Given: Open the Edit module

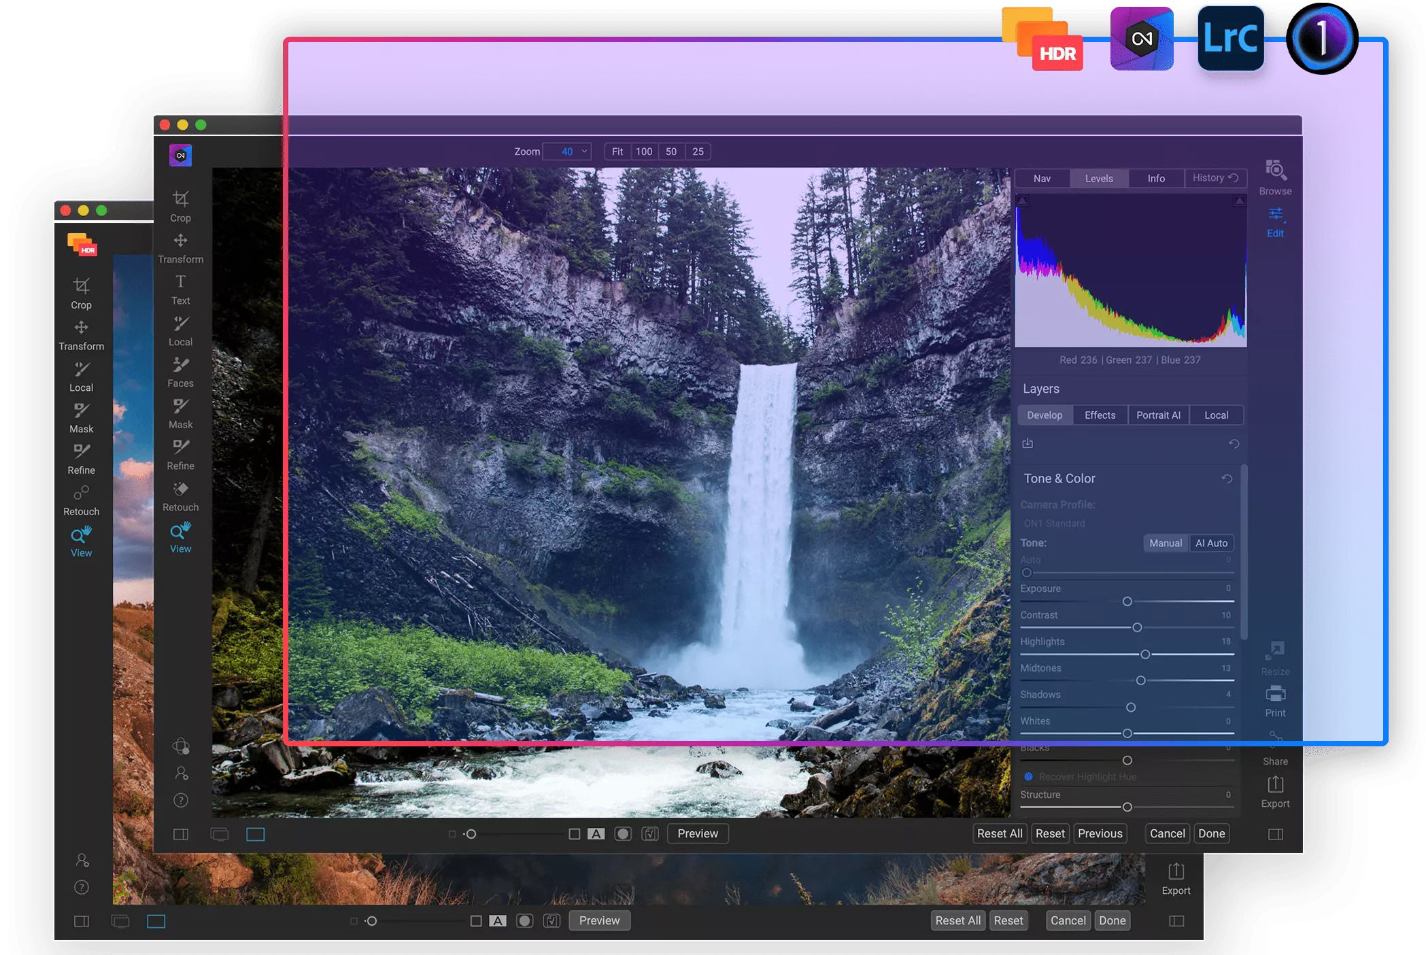Looking at the screenshot, I should tap(1275, 222).
